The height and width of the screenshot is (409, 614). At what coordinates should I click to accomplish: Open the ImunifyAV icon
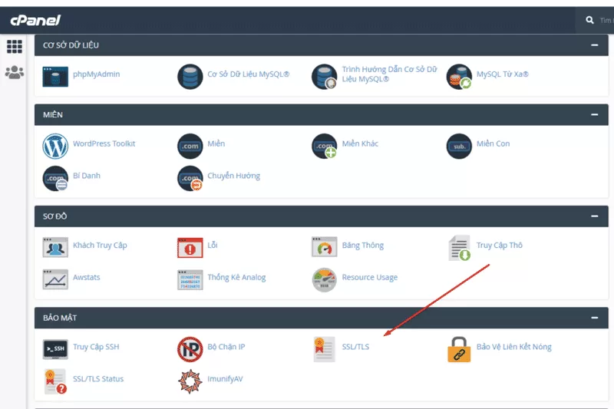click(190, 381)
